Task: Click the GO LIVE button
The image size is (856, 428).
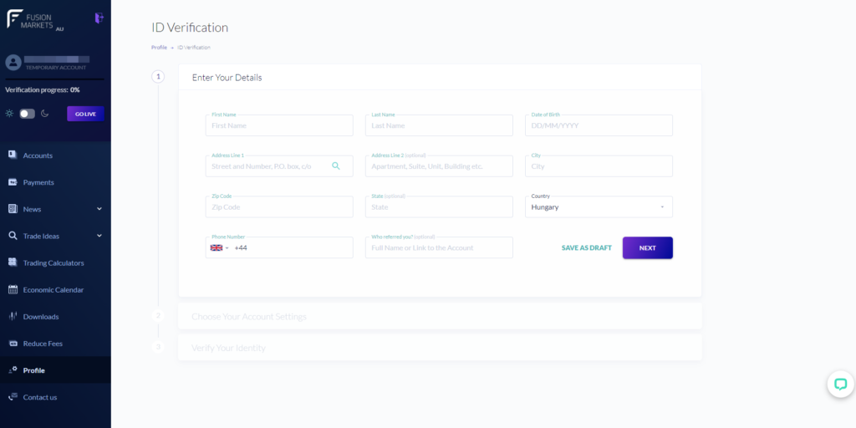Action: 85,114
